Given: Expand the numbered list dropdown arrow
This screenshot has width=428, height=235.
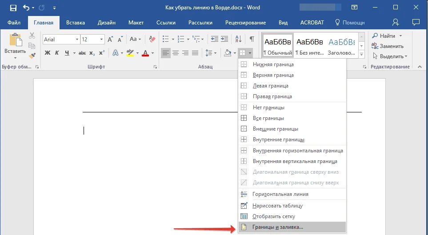Looking at the screenshot, I should point(188,39).
